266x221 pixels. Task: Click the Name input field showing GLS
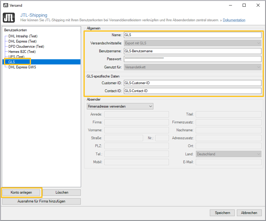tap(192, 35)
